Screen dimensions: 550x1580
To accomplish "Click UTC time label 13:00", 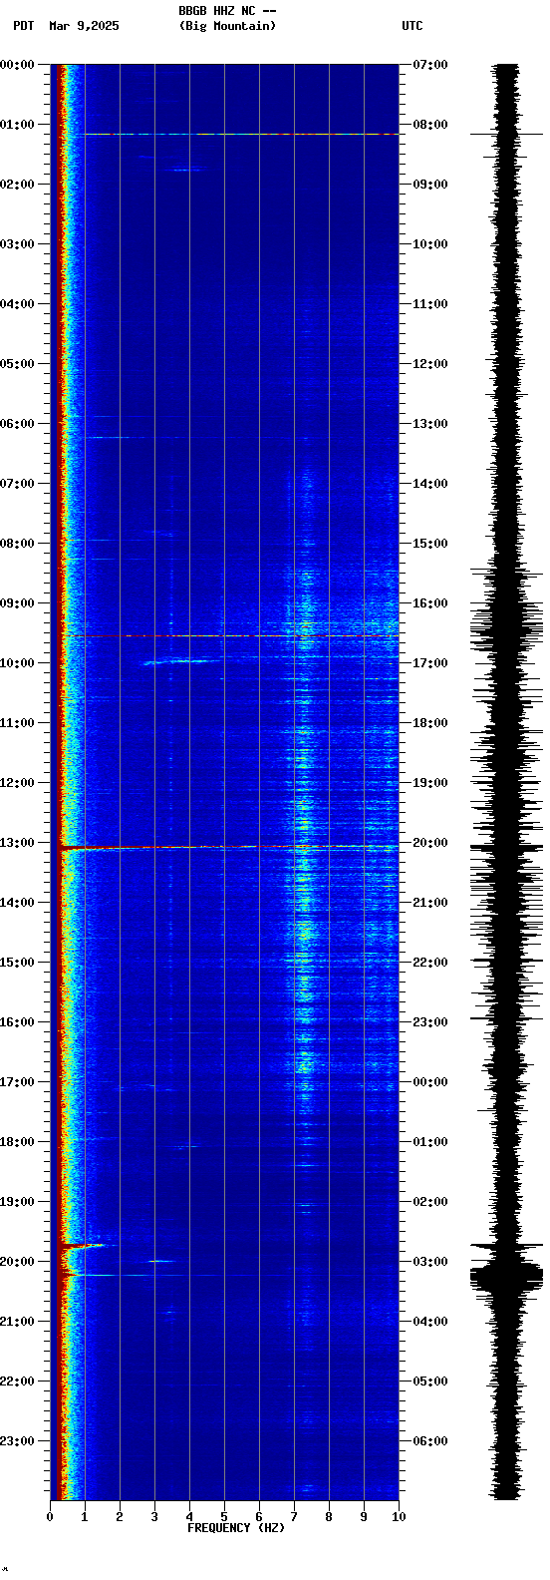I will [430, 424].
